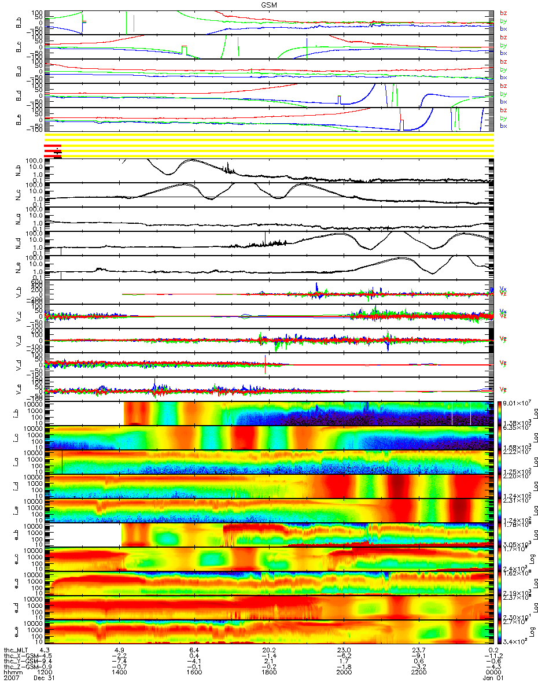The width and height of the screenshot is (538, 694).
Task: Click the Y-GSM value -7.4
Action: (x=120, y=662)
